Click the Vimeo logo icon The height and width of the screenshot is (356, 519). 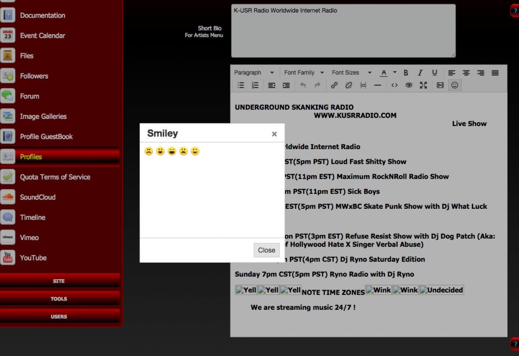pyautogui.click(x=8, y=238)
